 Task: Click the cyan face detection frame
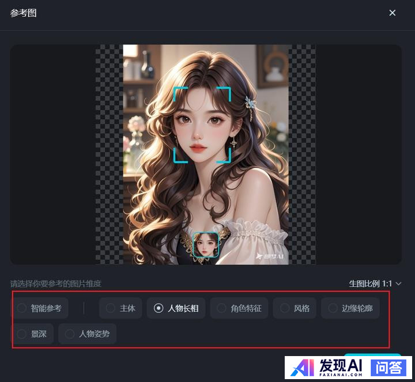click(x=202, y=124)
